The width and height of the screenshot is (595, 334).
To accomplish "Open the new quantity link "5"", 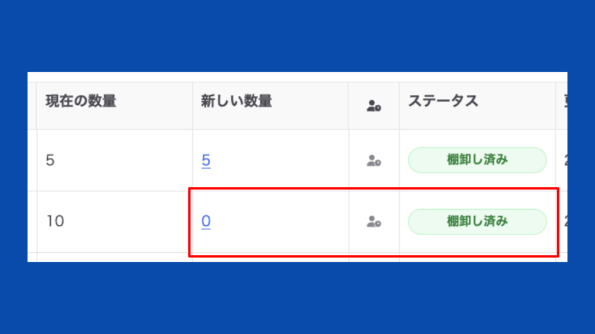I will click(206, 161).
